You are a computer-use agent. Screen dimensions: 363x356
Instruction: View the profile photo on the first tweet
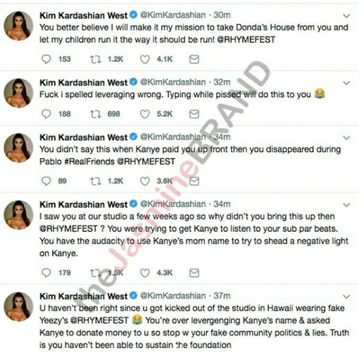(x=19, y=26)
